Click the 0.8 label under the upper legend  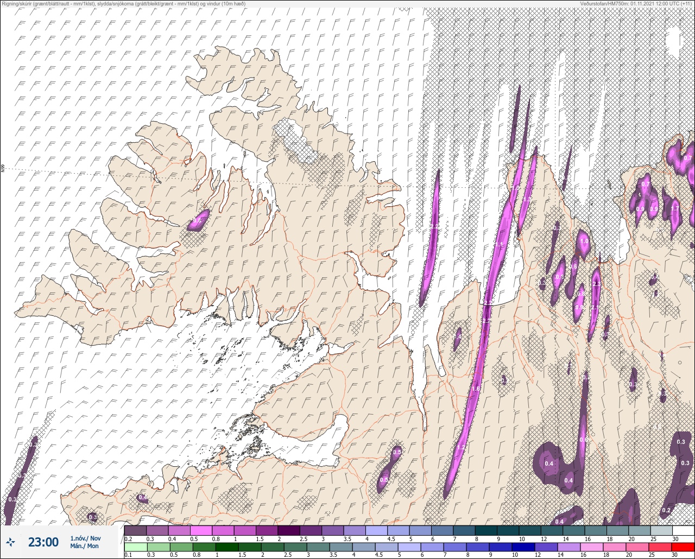pos(216,538)
